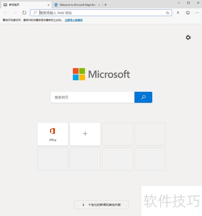This screenshot has width=202, height=216.
Task: Open the Settings and more ellipsis menu
Action: click(x=197, y=13)
